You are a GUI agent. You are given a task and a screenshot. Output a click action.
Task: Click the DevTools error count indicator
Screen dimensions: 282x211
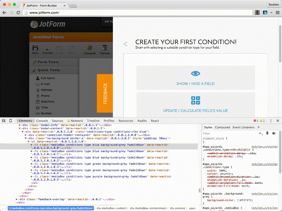click(x=256, y=121)
